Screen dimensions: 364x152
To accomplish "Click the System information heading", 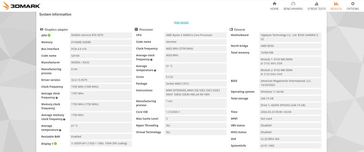I will (x=55, y=14).
